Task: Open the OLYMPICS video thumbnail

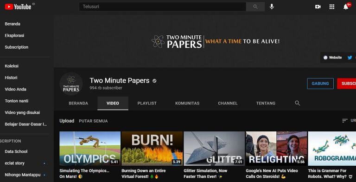Action: (x=90, y=148)
